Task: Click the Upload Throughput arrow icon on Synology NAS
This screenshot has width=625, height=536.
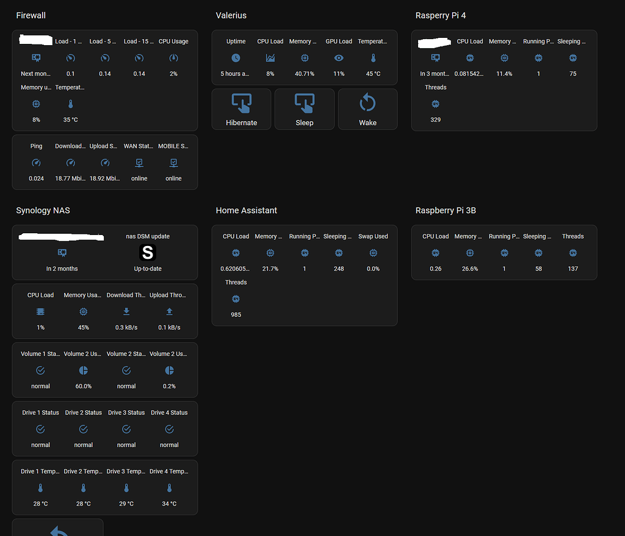Action: (x=169, y=311)
